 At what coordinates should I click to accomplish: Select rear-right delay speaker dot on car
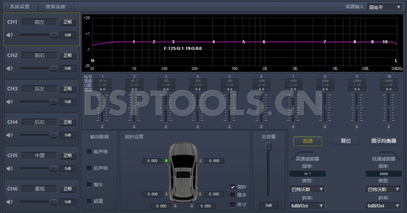[x=200, y=194]
